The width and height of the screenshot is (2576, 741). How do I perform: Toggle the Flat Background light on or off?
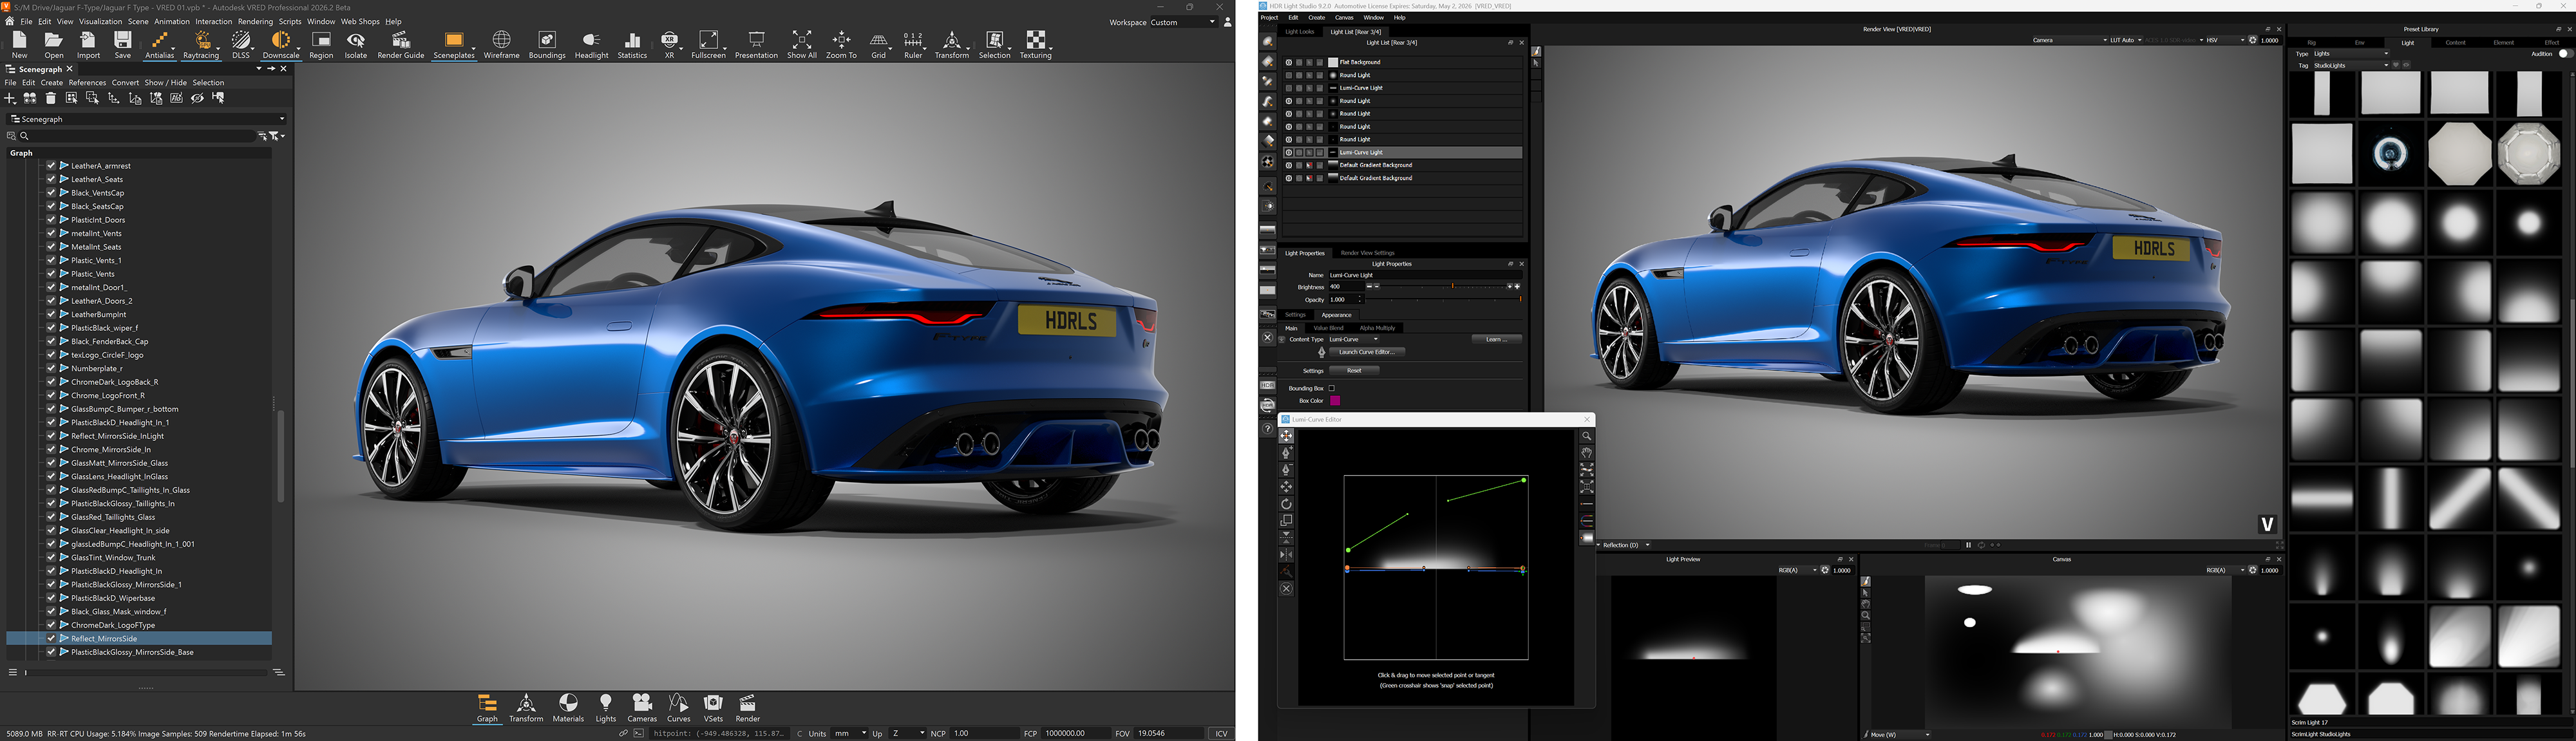pyautogui.click(x=1290, y=61)
